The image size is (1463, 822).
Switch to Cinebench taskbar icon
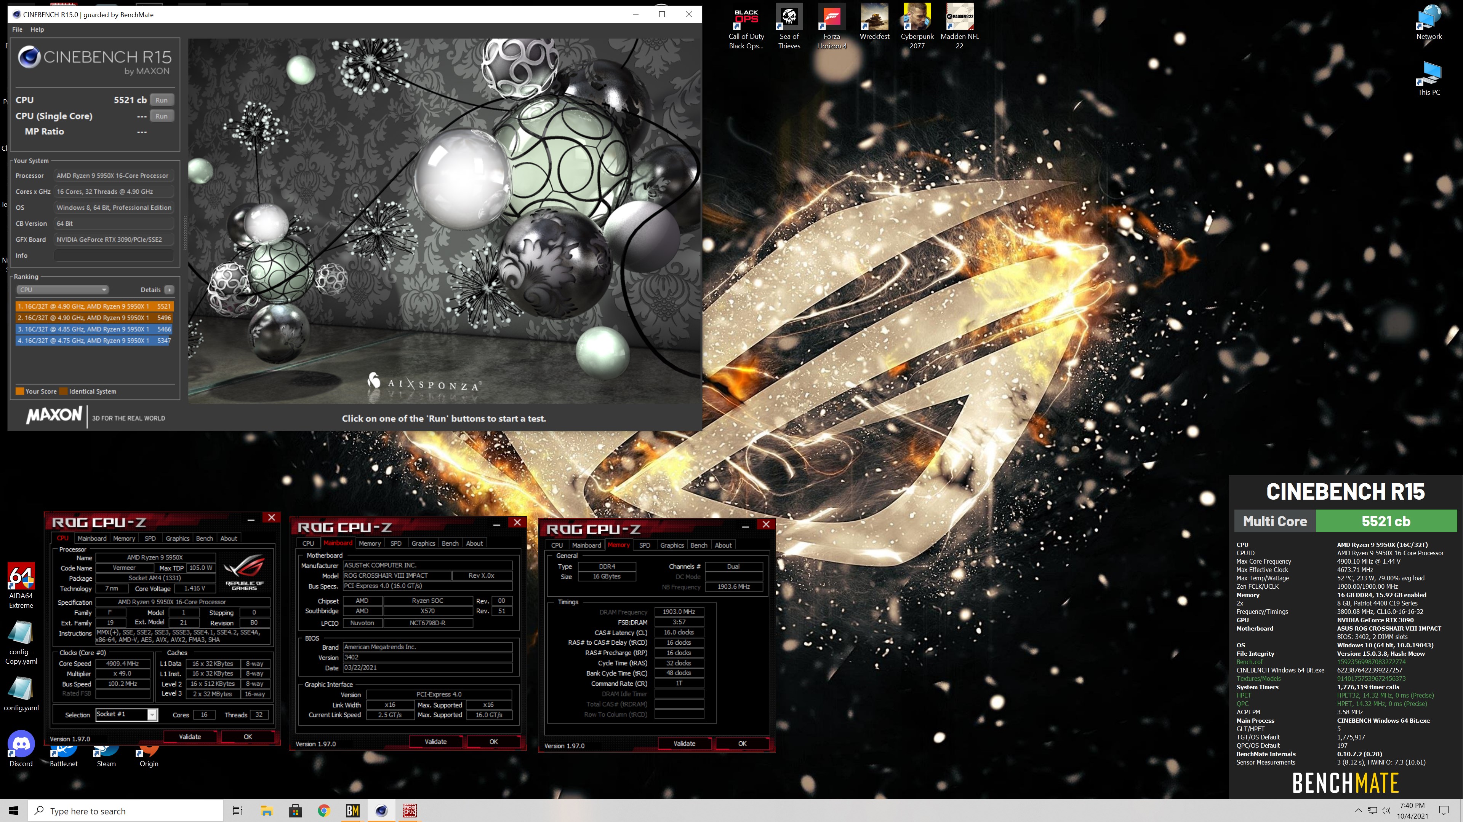(381, 811)
